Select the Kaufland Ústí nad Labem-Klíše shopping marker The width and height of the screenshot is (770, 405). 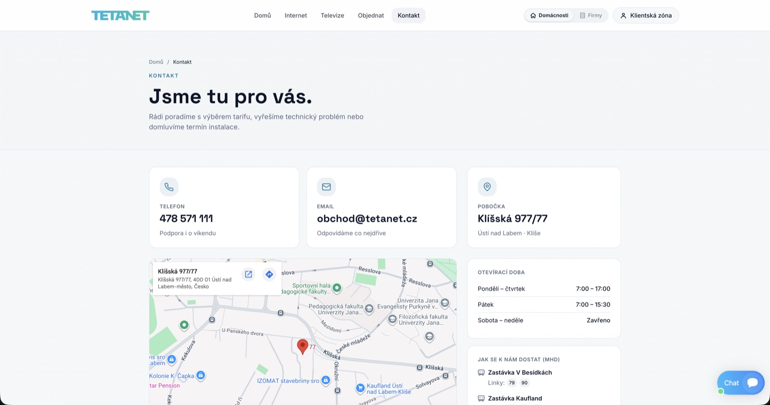point(360,388)
